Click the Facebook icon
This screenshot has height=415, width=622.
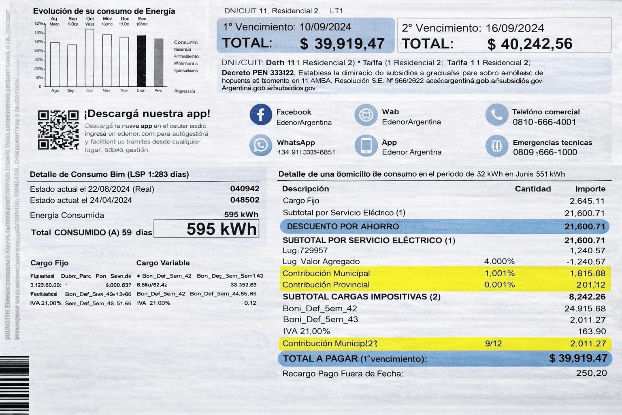click(260, 115)
